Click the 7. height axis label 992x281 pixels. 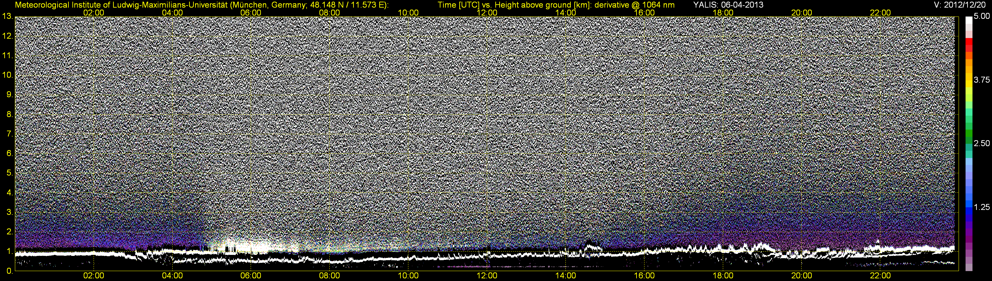pos(9,134)
